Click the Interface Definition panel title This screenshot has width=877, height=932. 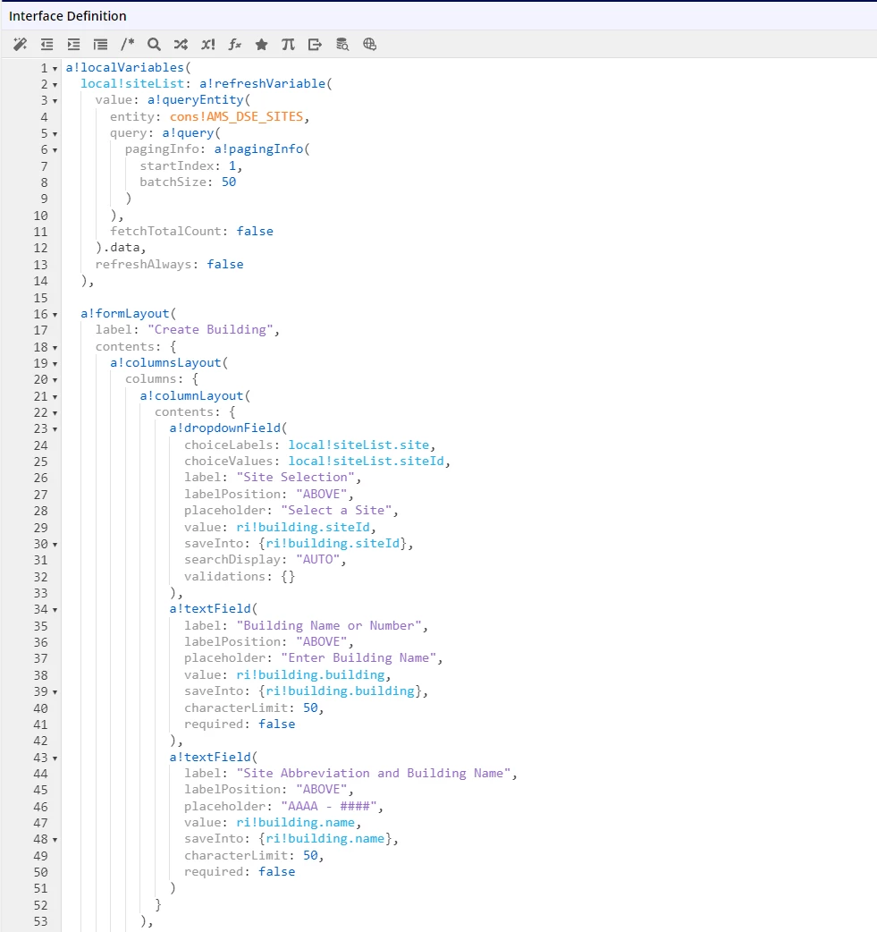pyautogui.click(x=68, y=16)
